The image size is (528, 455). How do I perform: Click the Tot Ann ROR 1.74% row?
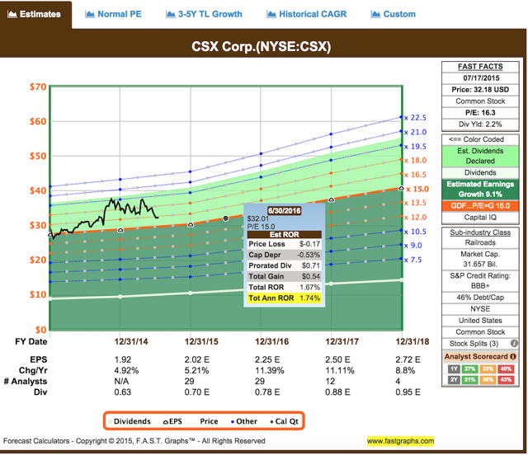click(x=284, y=298)
